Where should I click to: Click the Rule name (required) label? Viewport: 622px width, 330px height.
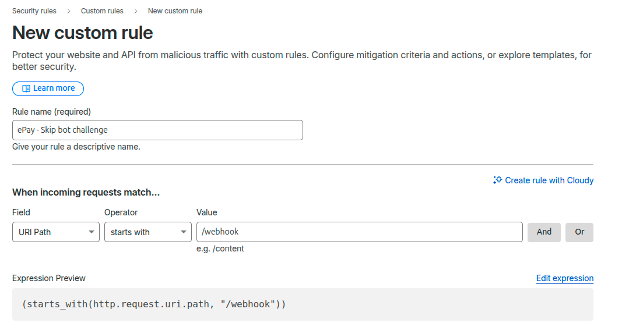pos(51,111)
